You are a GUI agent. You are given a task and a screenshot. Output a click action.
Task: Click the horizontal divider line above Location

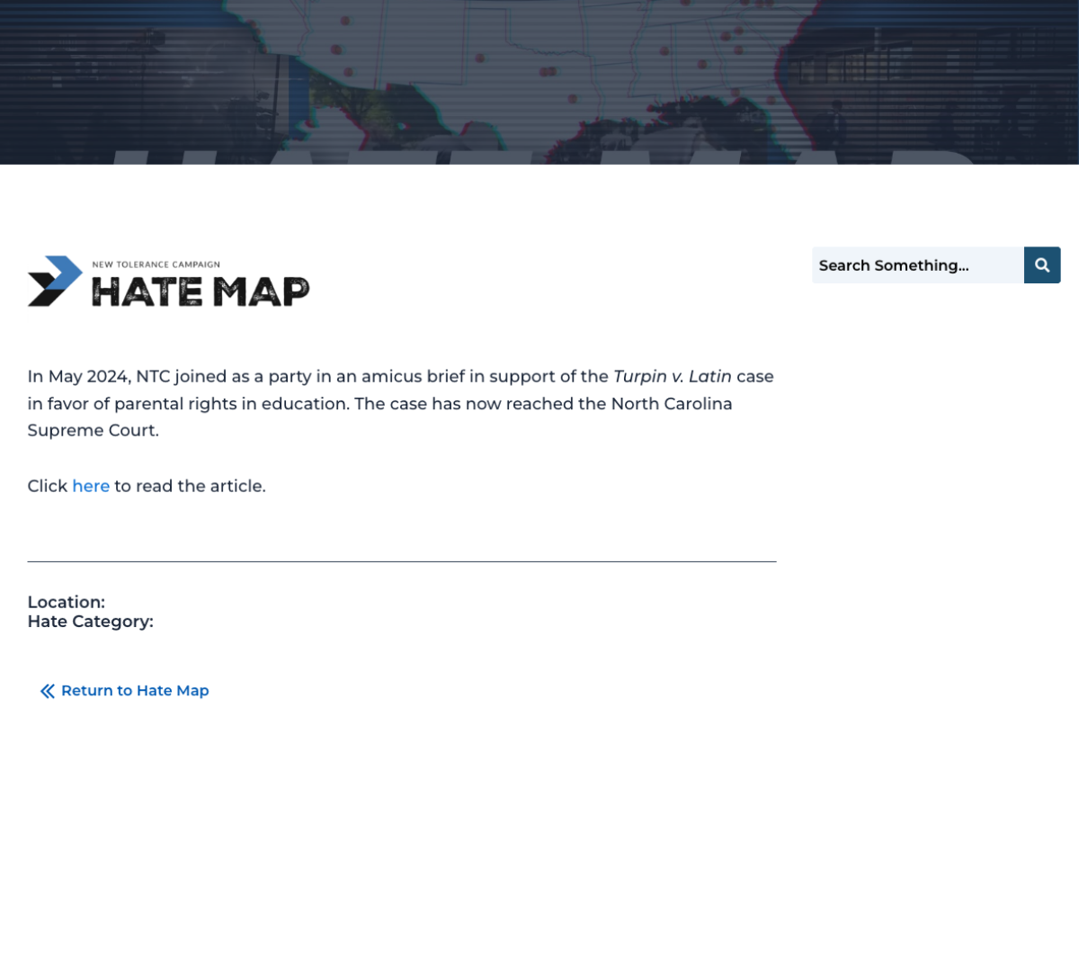click(x=402, y=561)
